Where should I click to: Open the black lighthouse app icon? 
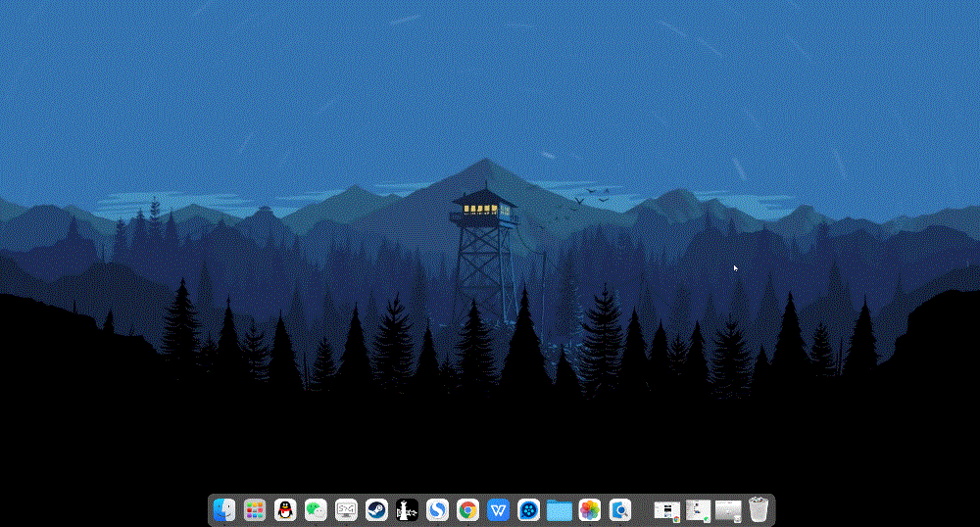click(x=407, y=510)
